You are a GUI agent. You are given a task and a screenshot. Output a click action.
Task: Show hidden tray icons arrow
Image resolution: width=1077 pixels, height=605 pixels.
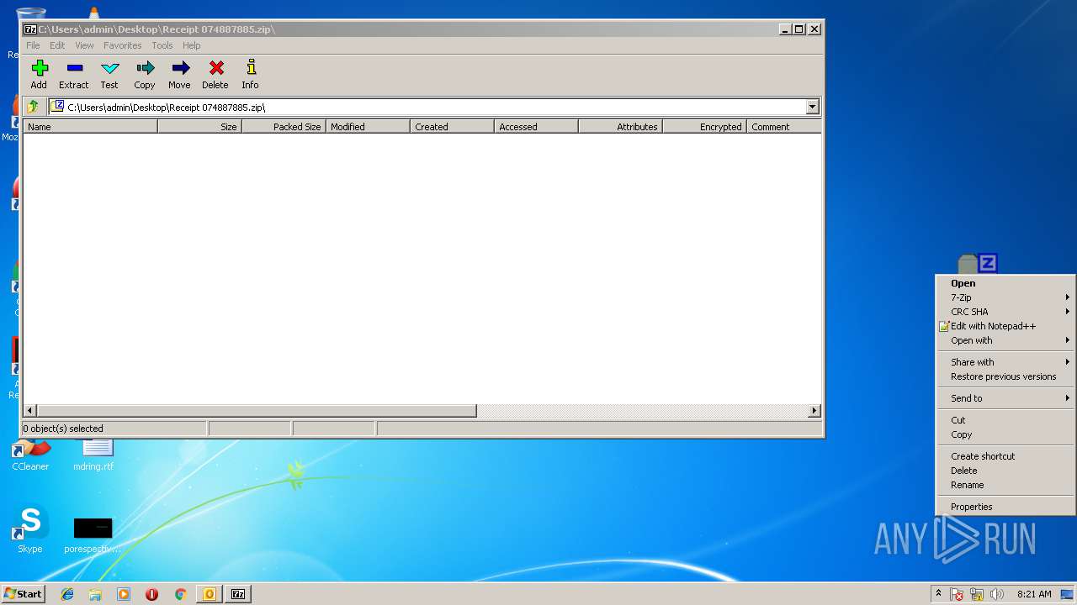[x=938, y=594]
